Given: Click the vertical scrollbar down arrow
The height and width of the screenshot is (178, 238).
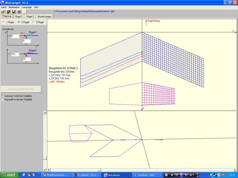Looking at the screenshot, I should click(45, 170).
